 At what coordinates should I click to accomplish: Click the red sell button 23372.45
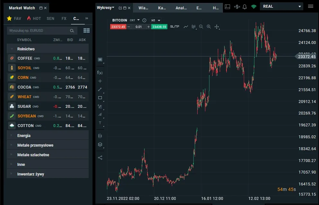[x=118, y=27]
